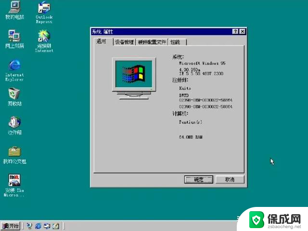Select the MSN setup desktop icon

14,186
